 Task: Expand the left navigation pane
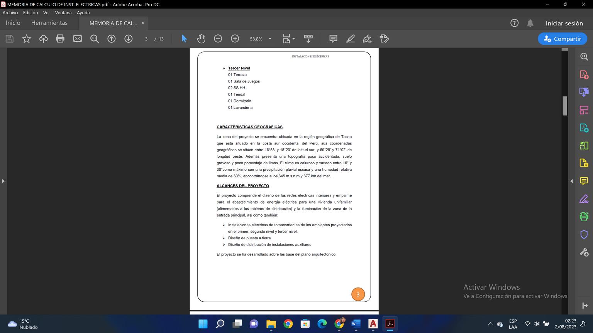coord(3,181)
